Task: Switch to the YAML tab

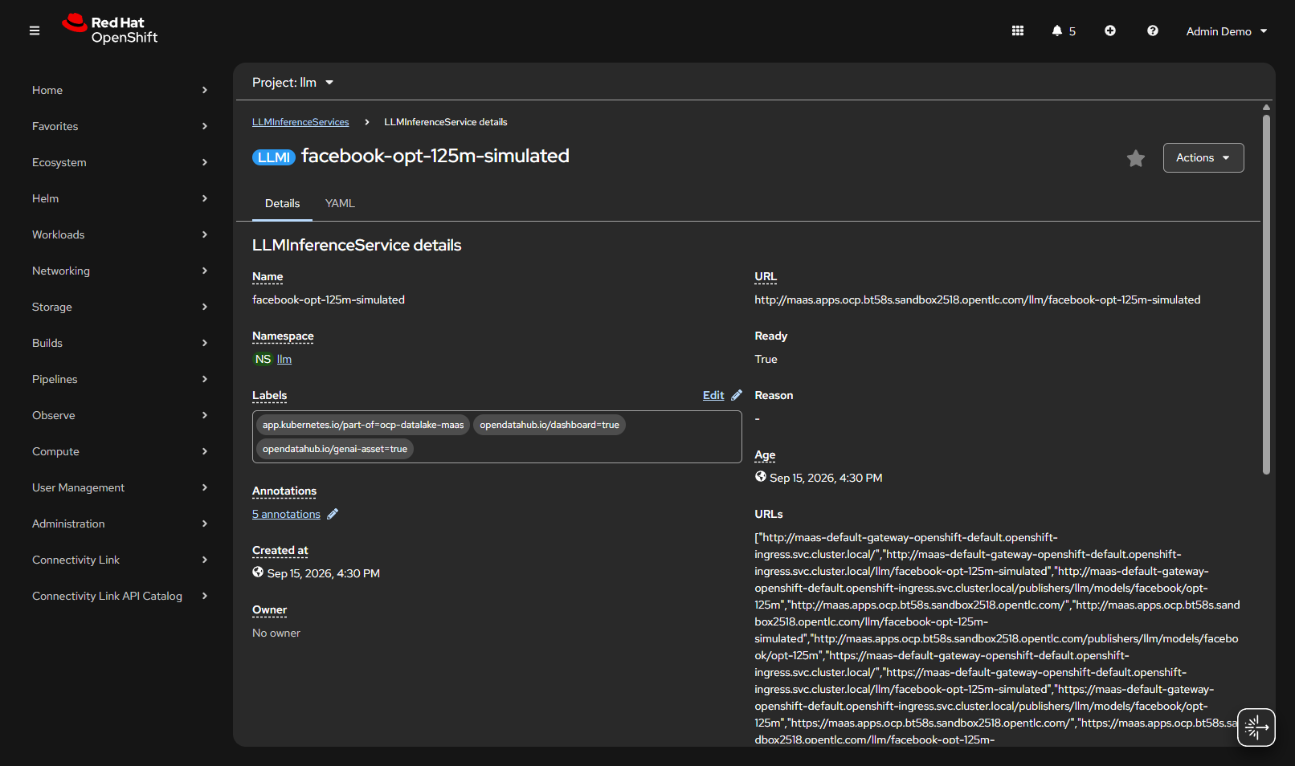Action: point(340,203)
